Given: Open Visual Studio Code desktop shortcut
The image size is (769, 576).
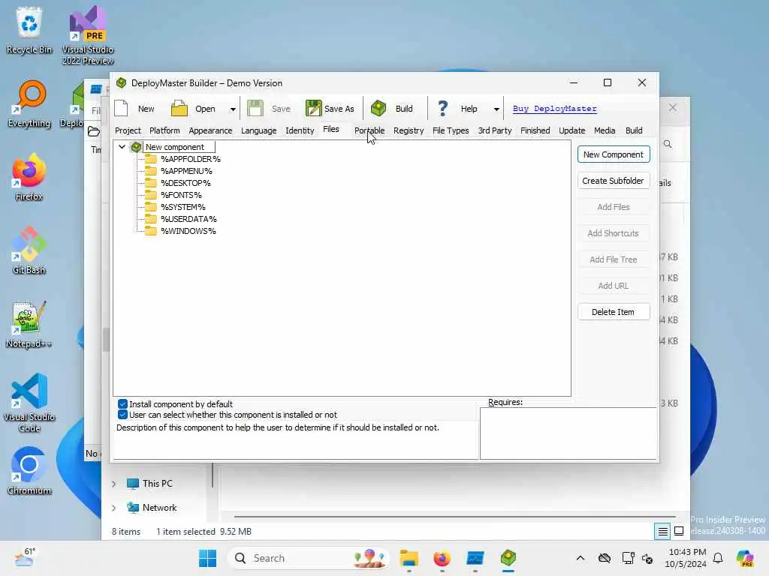Looking at the screenshot, I should coord(29,403).
